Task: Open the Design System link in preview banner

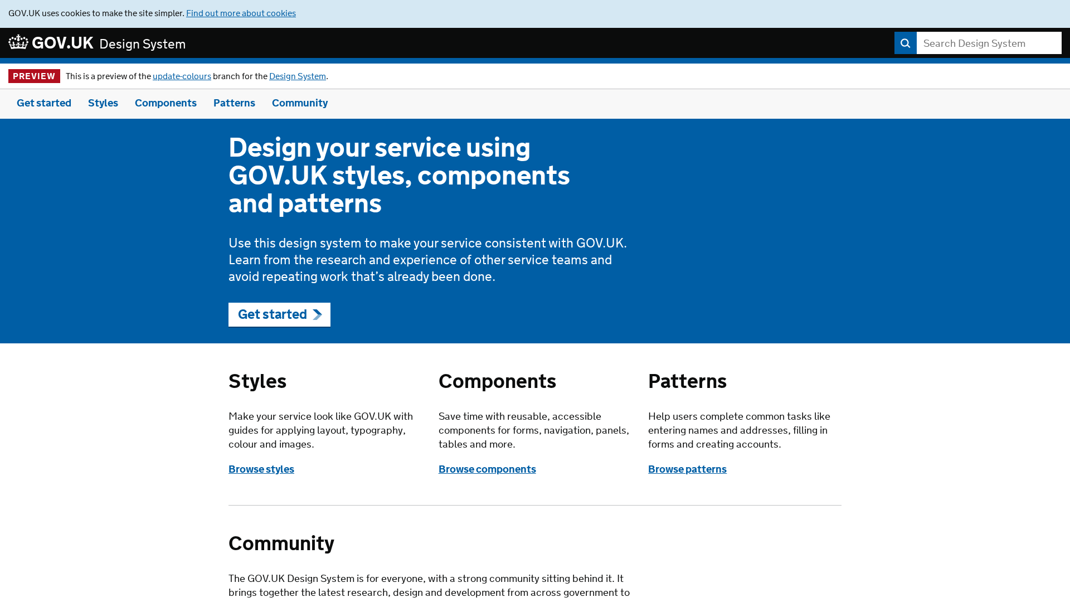Action: [298, 76]
